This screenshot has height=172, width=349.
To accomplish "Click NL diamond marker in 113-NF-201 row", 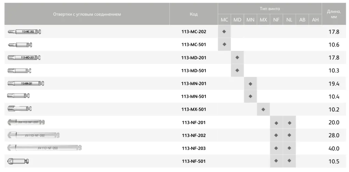I will point(289,122).
